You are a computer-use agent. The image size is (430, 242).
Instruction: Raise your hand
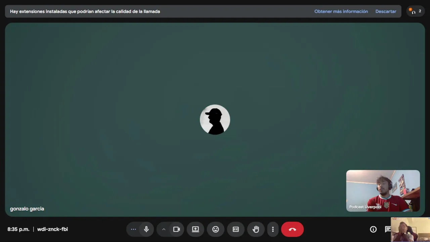coord(256,229)
